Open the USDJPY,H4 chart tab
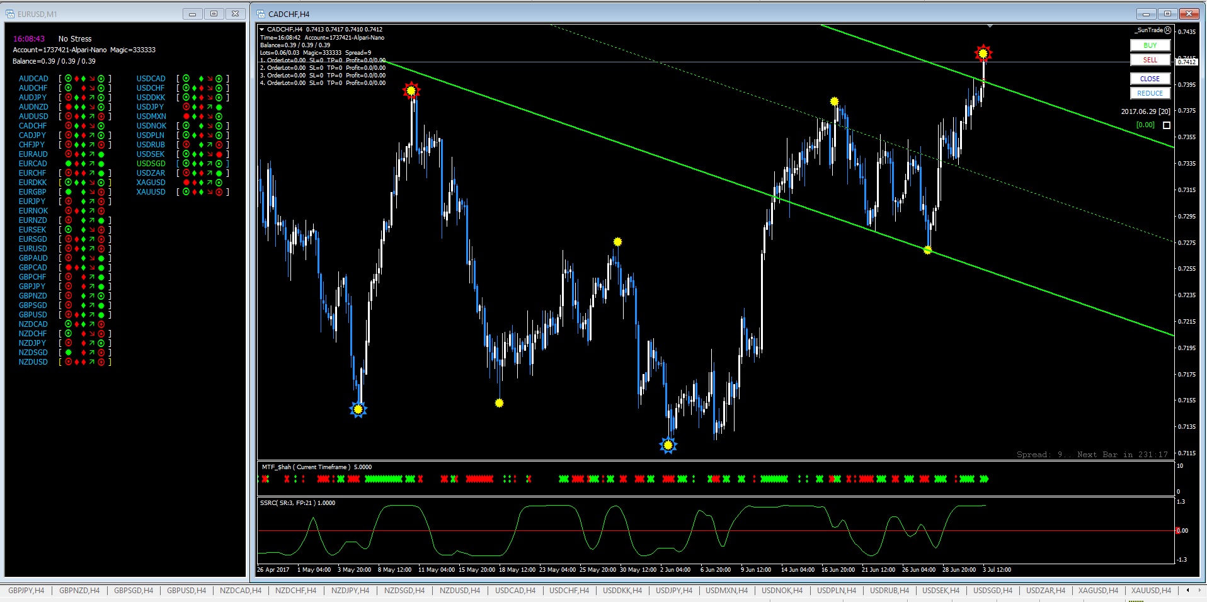 tap(673, 591)
